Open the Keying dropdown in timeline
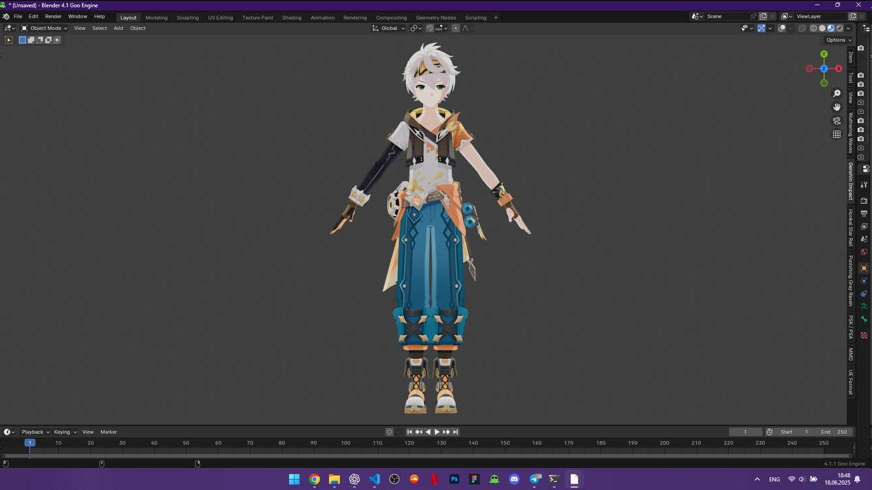 click(x=65, y=431)
